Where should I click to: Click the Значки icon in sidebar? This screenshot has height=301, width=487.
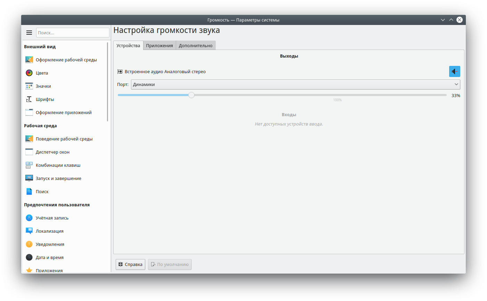pos(29,86)
